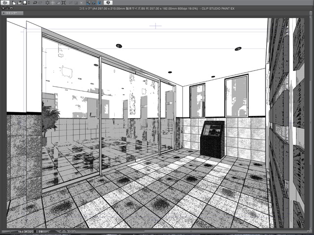Click the Clear (delete) icon
Image resolution: width=314 pixels, height=235 pixels.
48,3
